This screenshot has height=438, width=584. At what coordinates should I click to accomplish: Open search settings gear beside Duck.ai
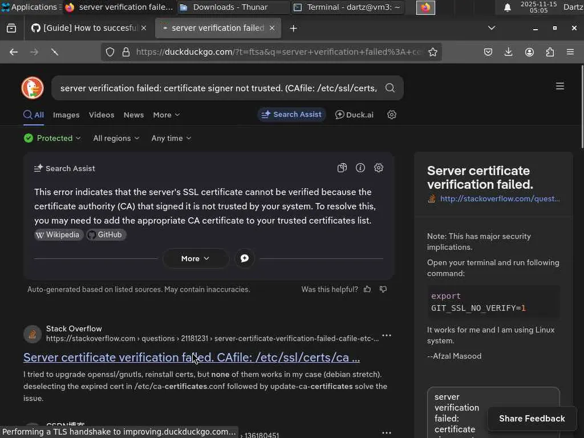coord(391,115)
